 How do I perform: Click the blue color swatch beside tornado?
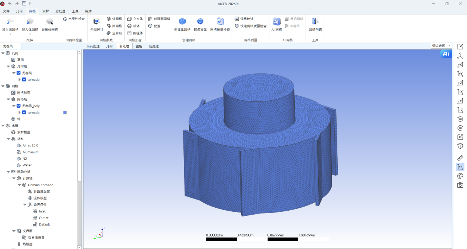(65, 113)
